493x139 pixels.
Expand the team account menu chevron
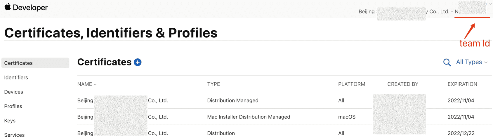click(490, 4)
